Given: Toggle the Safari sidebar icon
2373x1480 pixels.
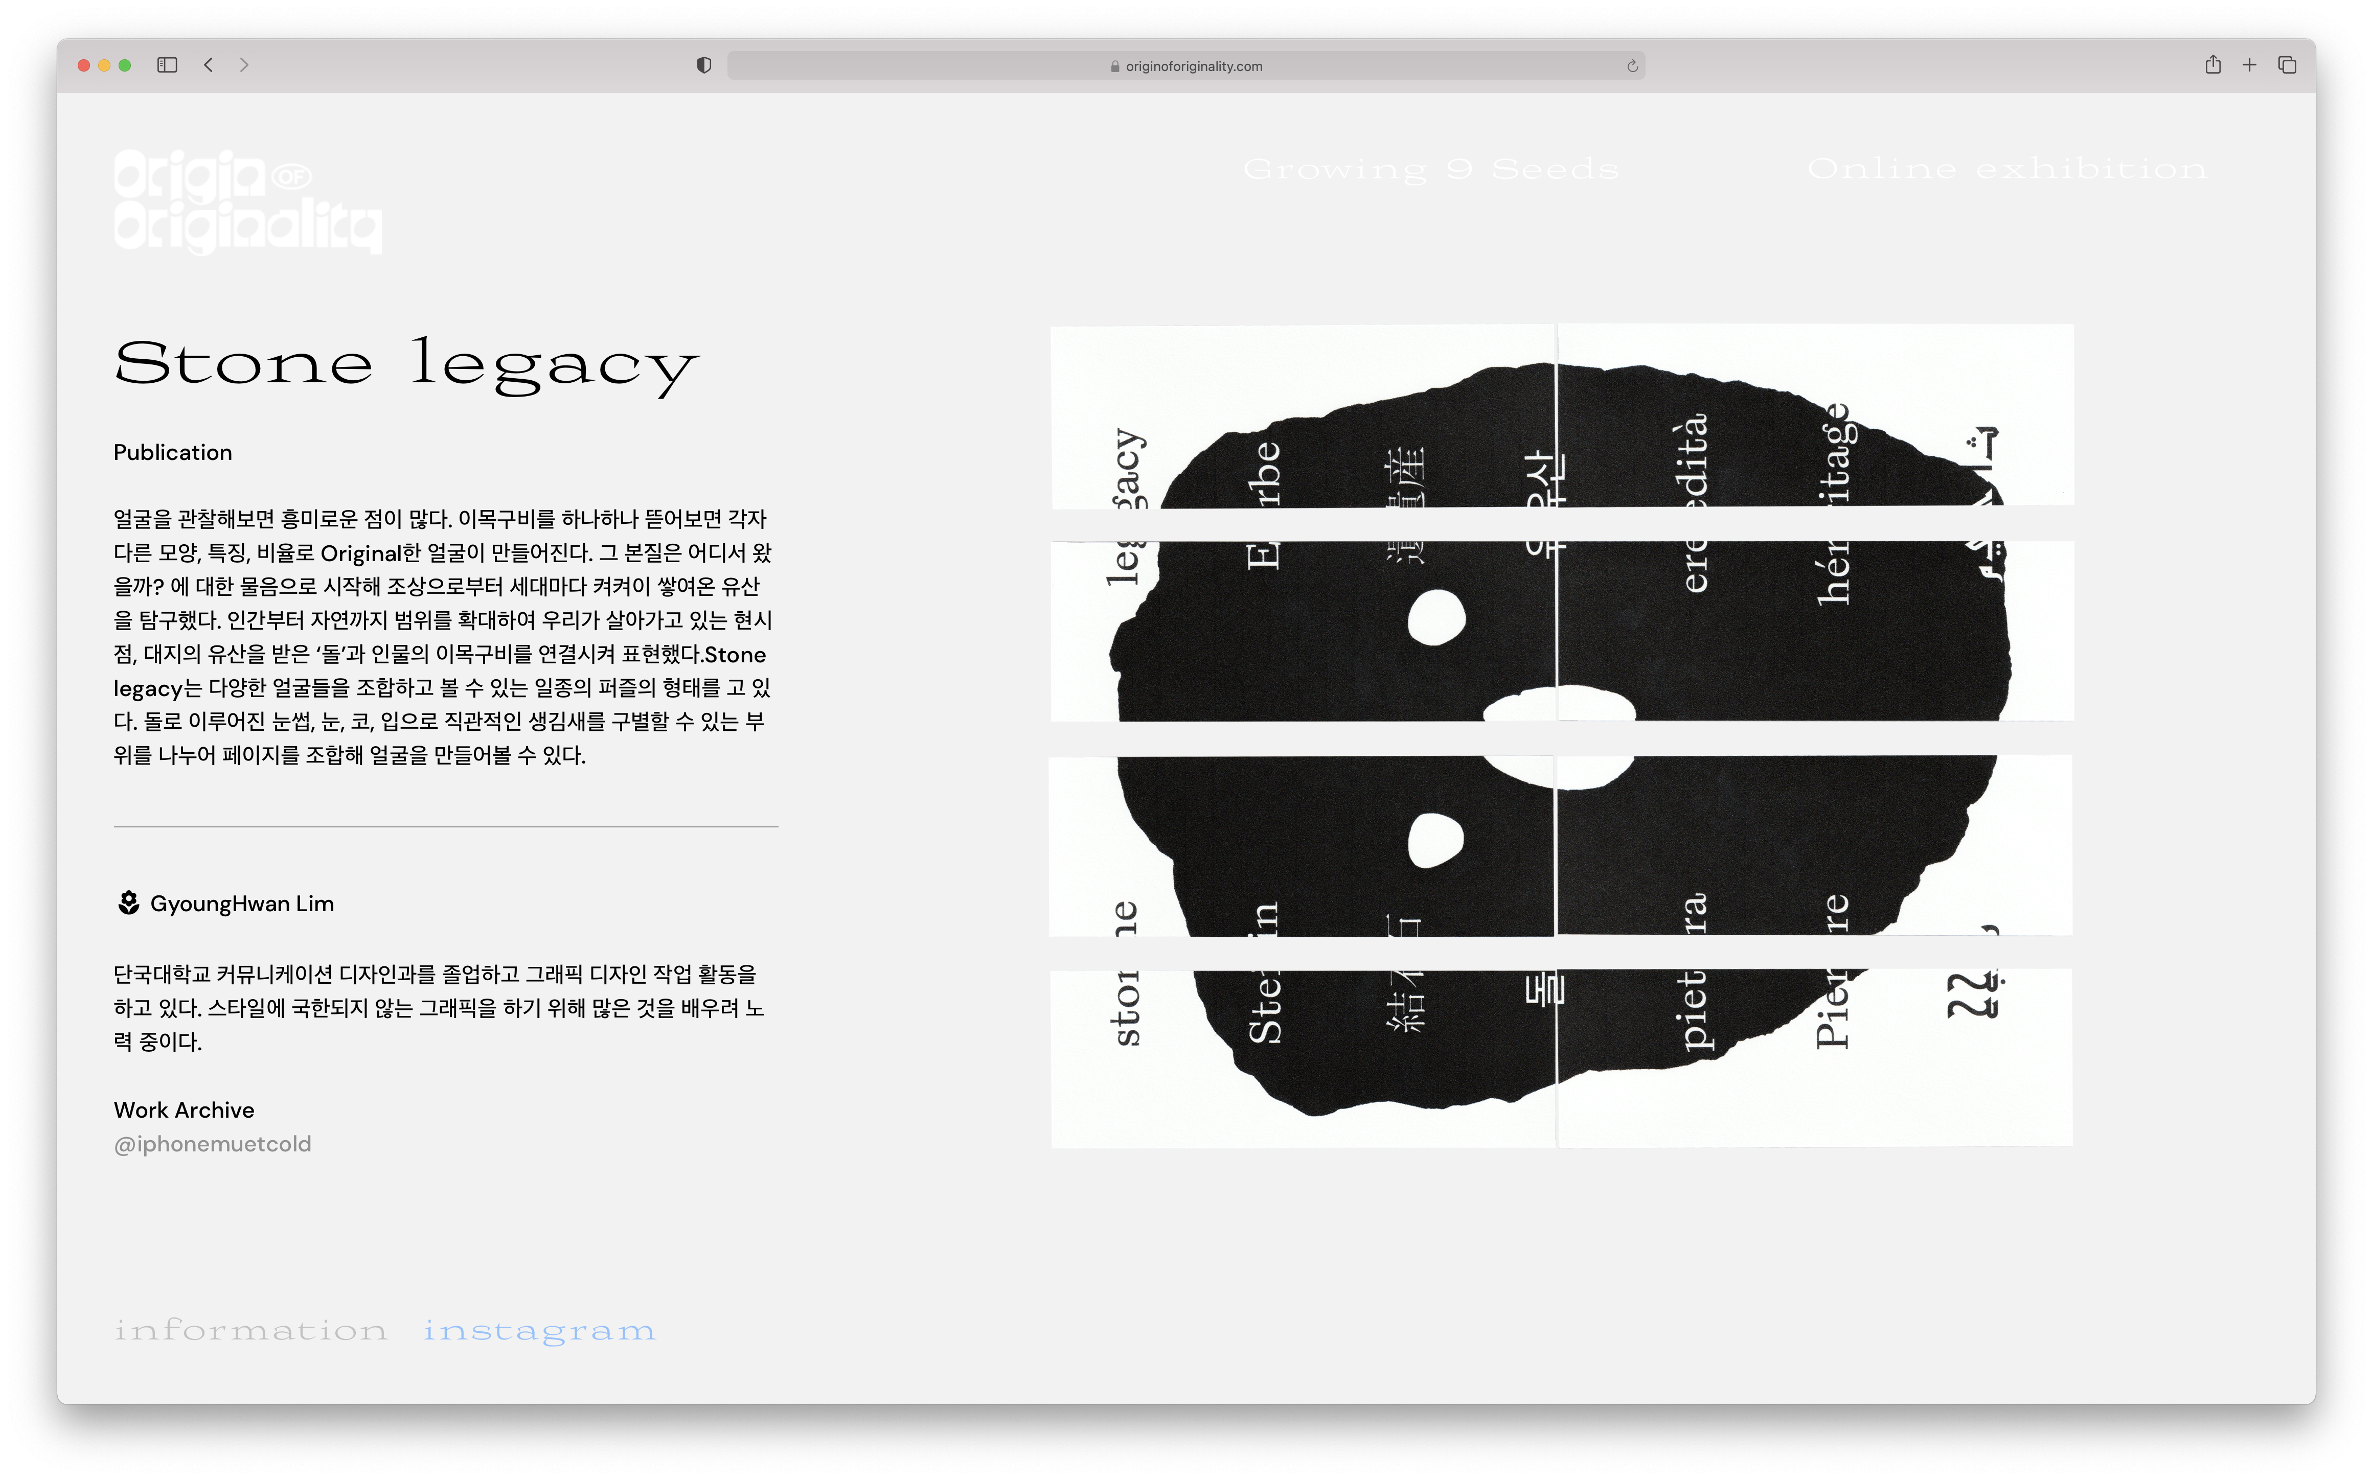Looking at the screenshot, I should pos(167,64).
